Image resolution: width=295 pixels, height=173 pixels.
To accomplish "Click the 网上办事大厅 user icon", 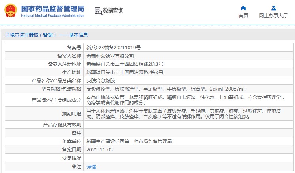I will (x=274, y=8).
